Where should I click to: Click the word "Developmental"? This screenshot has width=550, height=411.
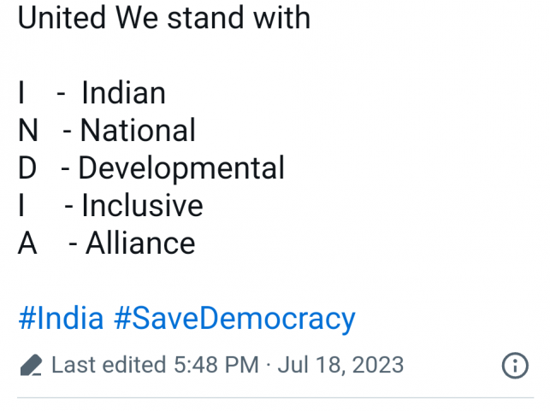[x=181, y=168]
